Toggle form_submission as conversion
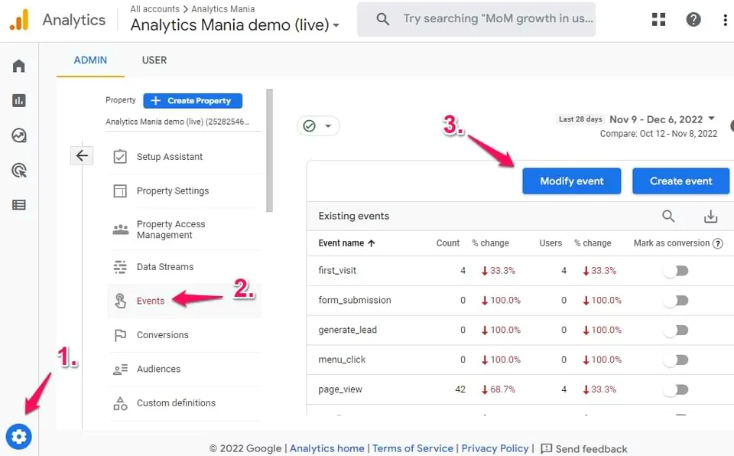Image resolution: width=734 pixels, height=456 pixels. [677, 301]
